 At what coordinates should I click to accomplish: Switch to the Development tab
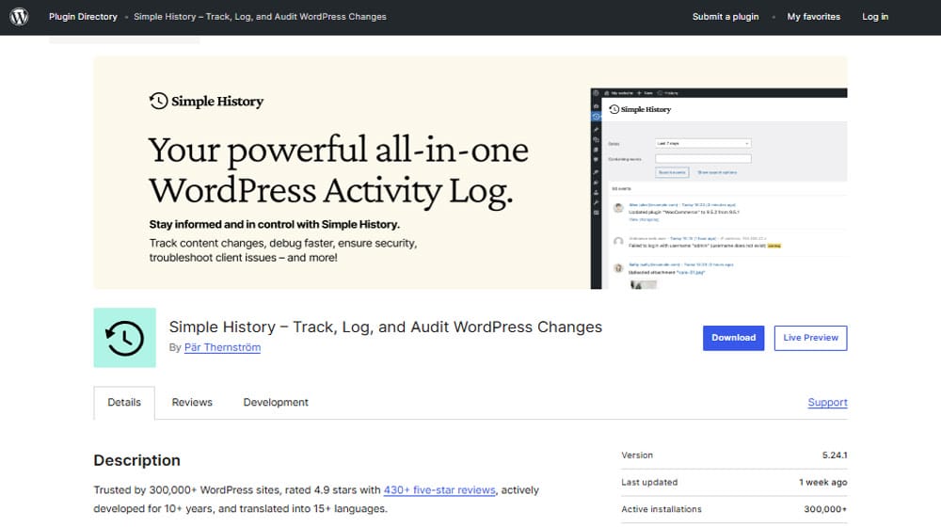click(276, 402)
